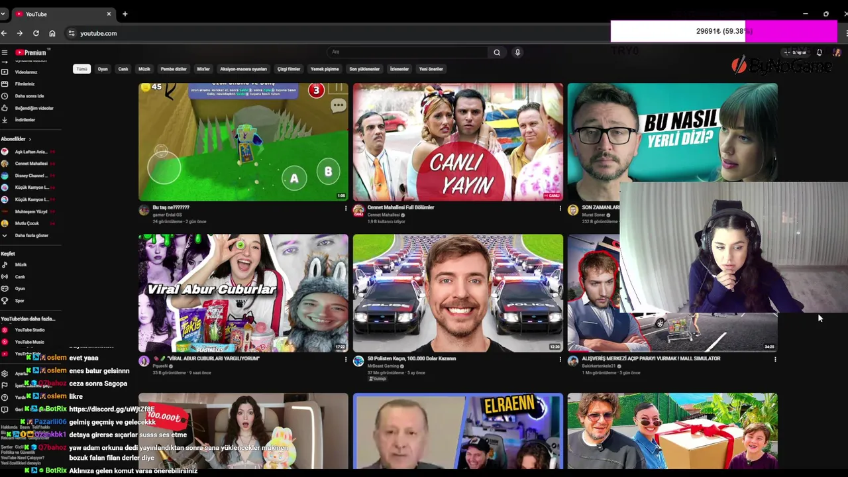Open menu for 'VİRAL ABUR CUBURLARI YARGILIYORUM' video

346,359
